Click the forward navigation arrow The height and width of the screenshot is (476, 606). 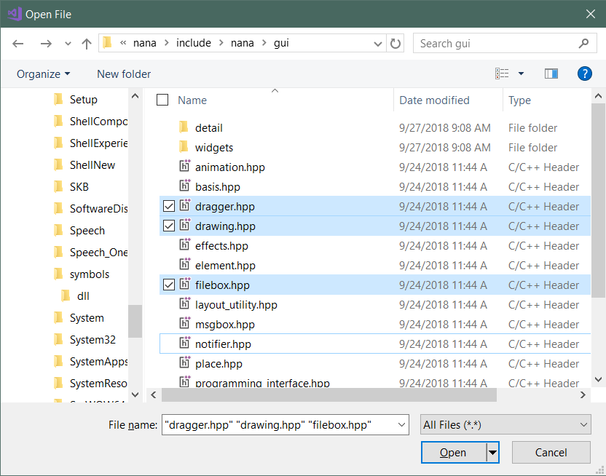point(45,43)
